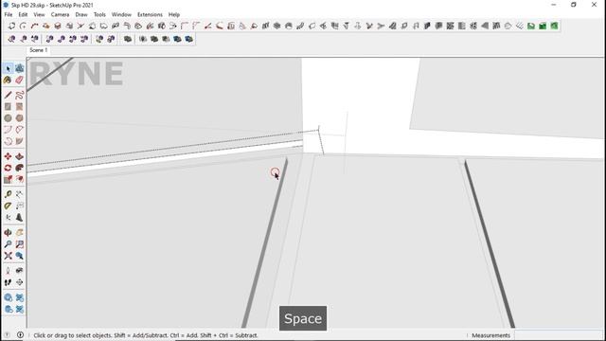Image resolution: width=606 pixels, height=341 pixels.
Task: Open the Help menu
Action: 174,15
